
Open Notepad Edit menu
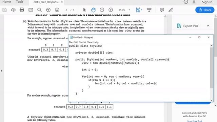pos(76,42)
